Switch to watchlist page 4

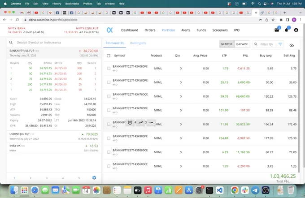(63, 178)
